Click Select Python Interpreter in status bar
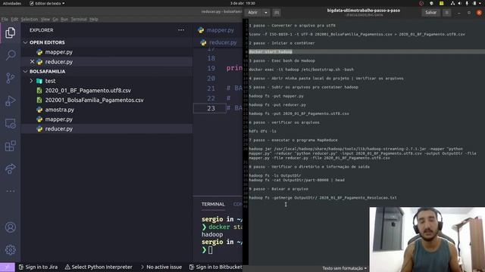This screenshot has width=485, height=272. (x=99, y=267)
